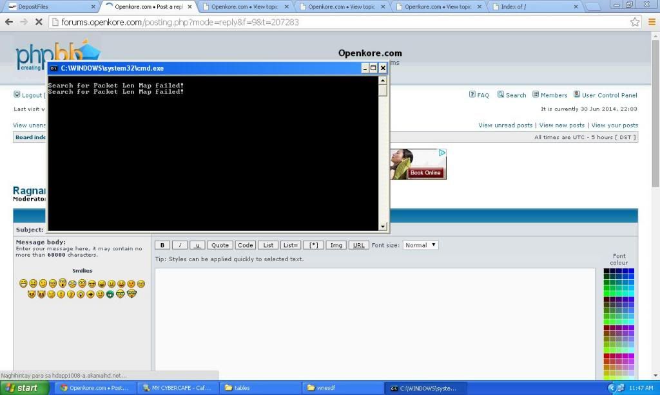Switch to MY CYBERCAFE taskbar item
The width and height of the screenshot is (660, 395).
[x=177, y=388]
